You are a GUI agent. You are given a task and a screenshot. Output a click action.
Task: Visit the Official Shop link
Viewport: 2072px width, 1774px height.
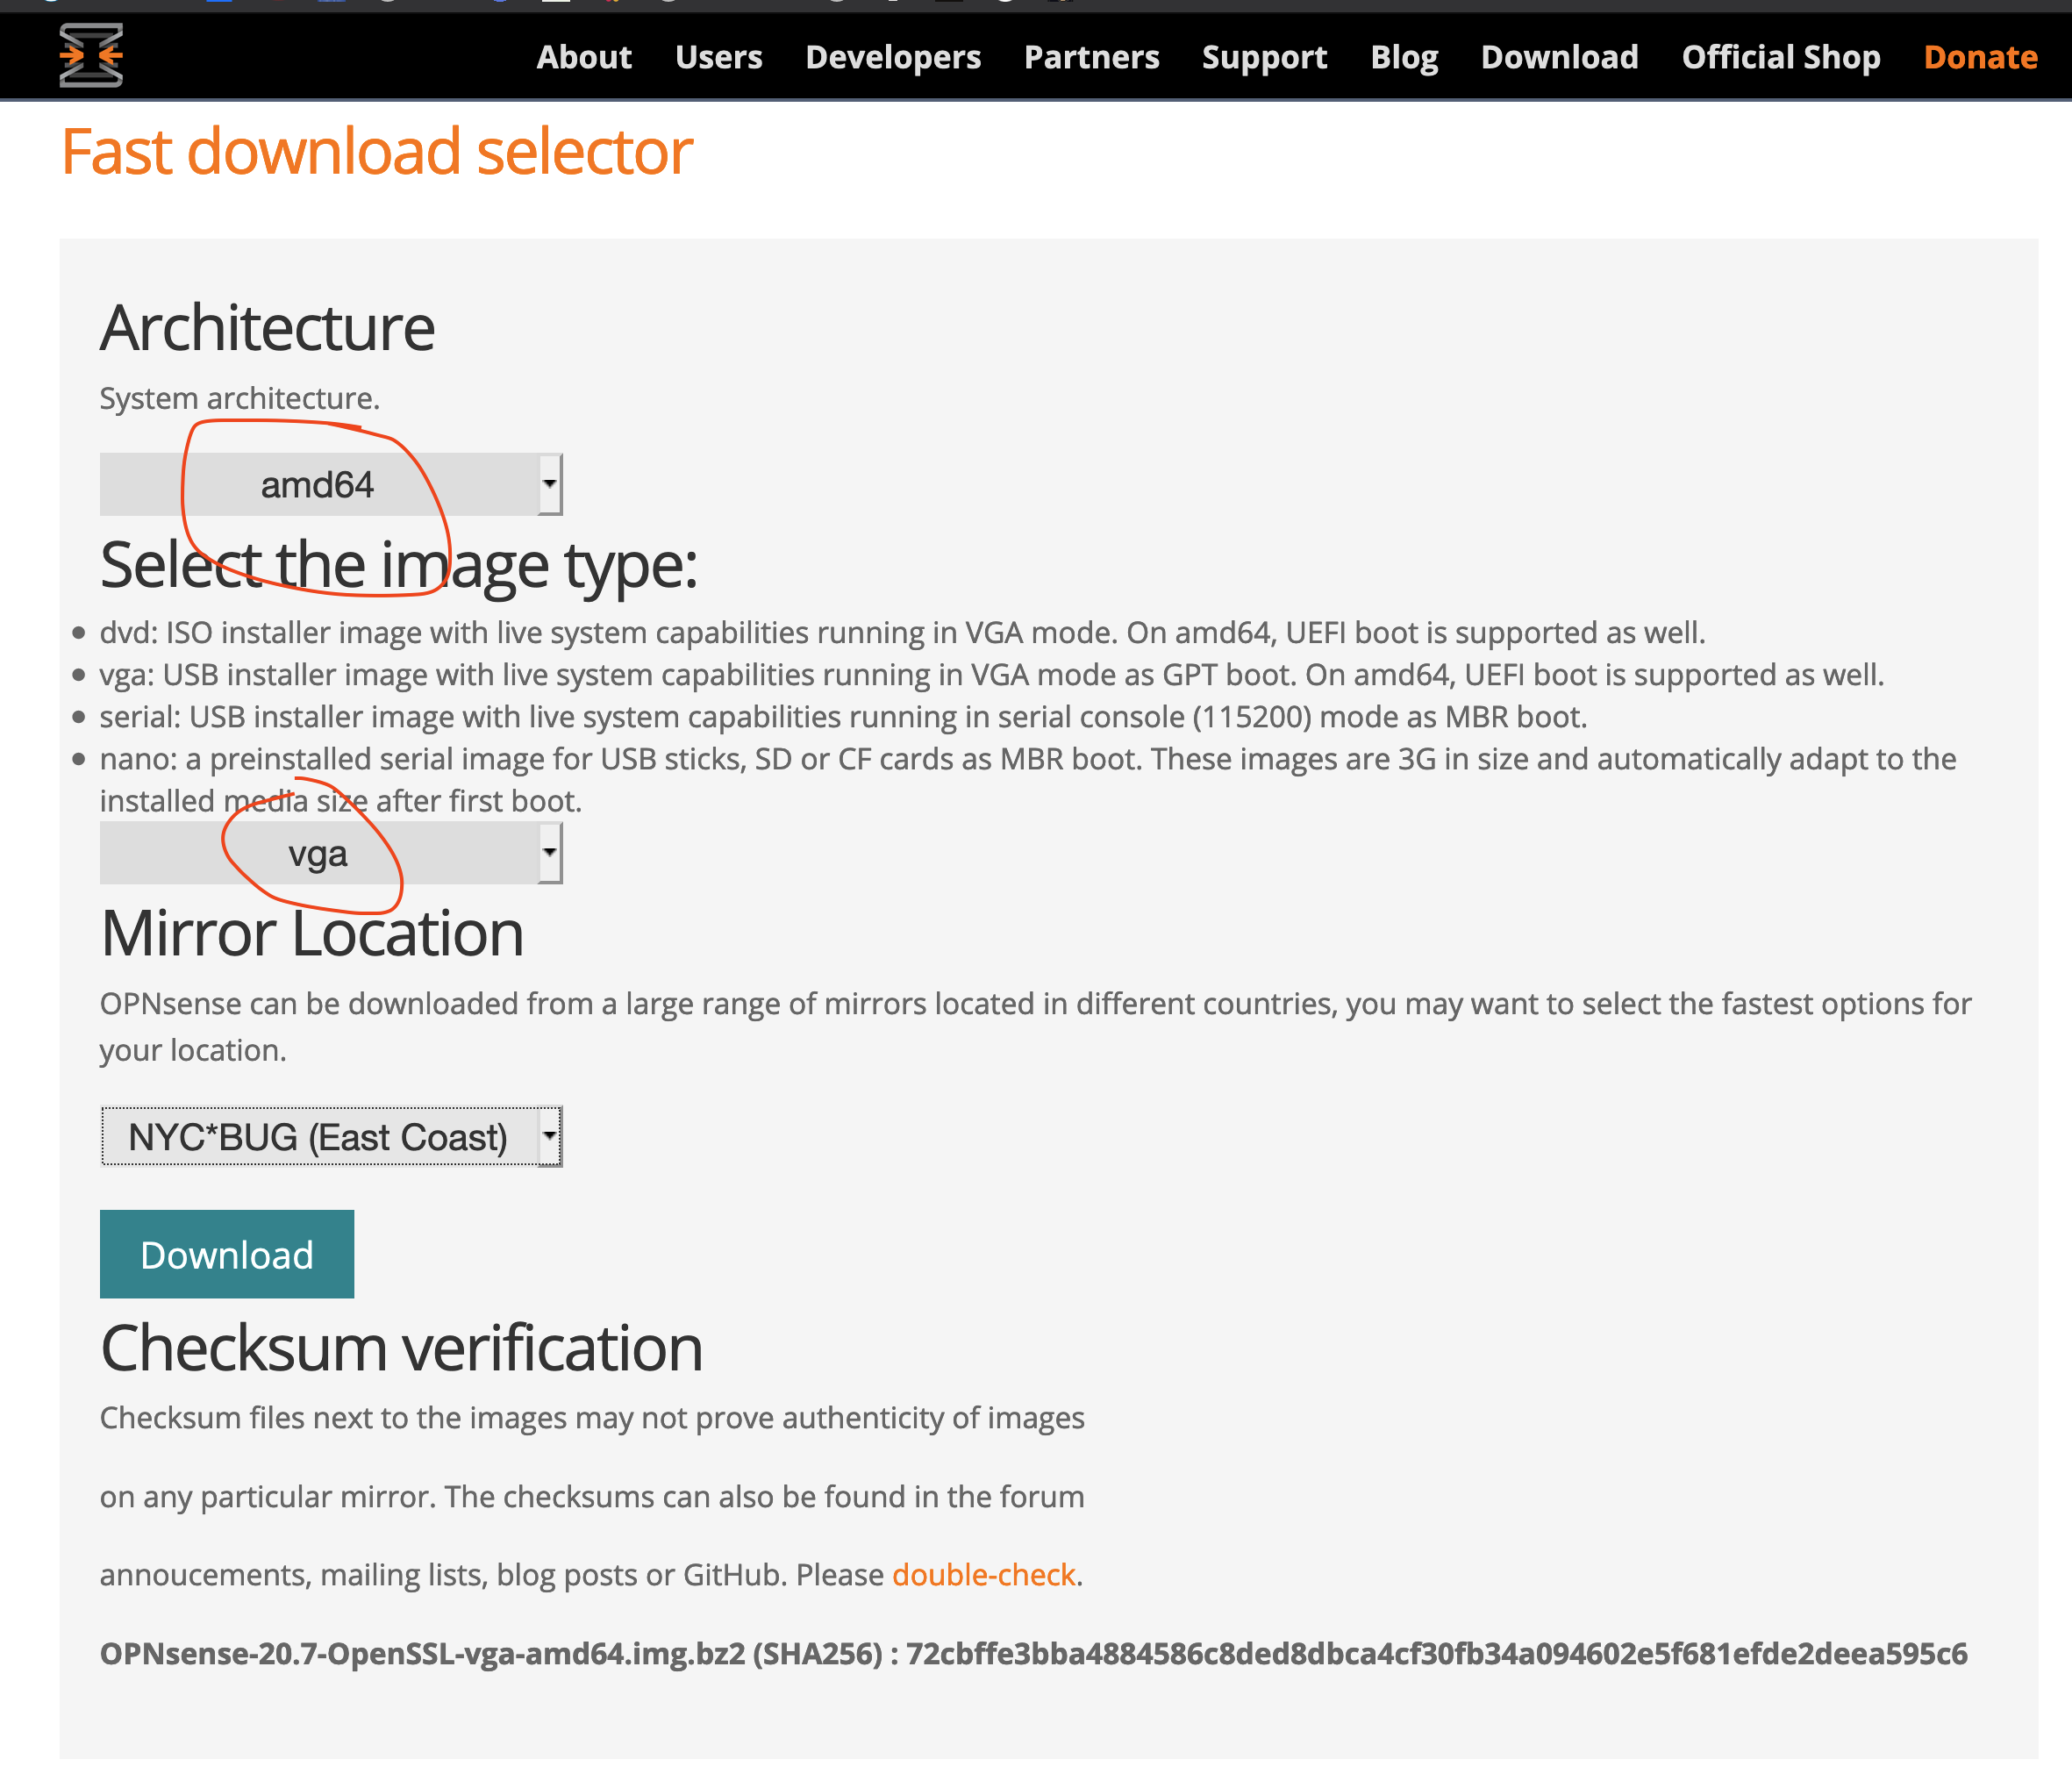[1780, 57]
